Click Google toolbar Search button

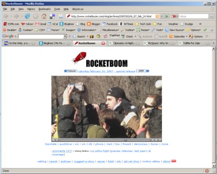click(x=79, y=36)
